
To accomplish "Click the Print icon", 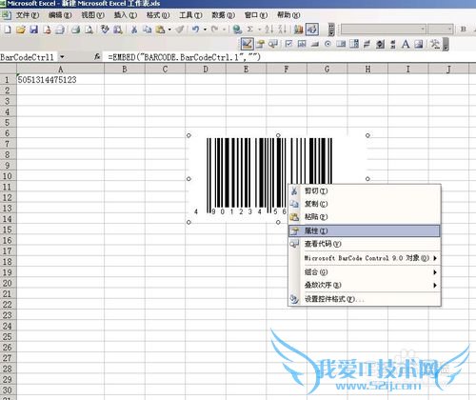I will [x=75, y=30].
